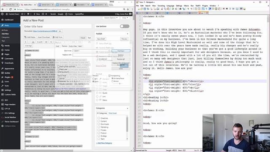Image resolution: width=270 pixels, height=152 pixels.
Task: Click the Replace All button
Action: pyautogui.click(x=121, y=59)
